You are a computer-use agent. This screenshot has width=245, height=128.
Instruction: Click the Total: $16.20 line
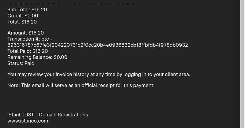tap(22, 22)
